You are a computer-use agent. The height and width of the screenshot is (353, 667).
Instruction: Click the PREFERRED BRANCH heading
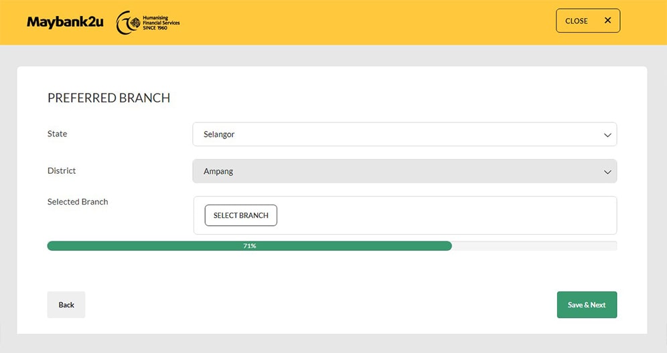pos(108,98)
